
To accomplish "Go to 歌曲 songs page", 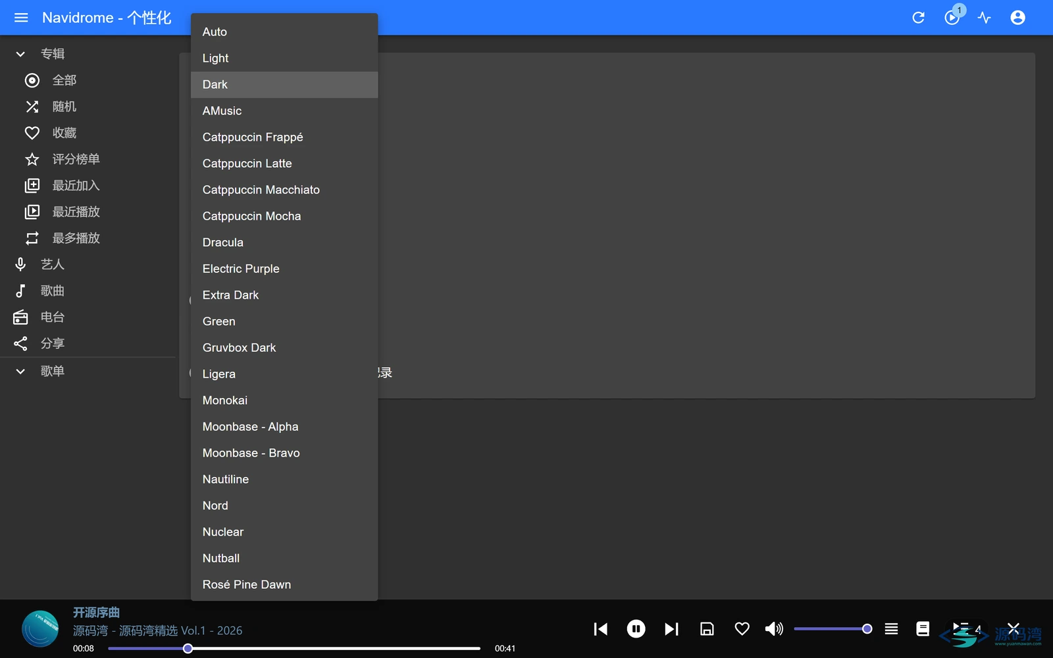I will click(x=88, y=291).
